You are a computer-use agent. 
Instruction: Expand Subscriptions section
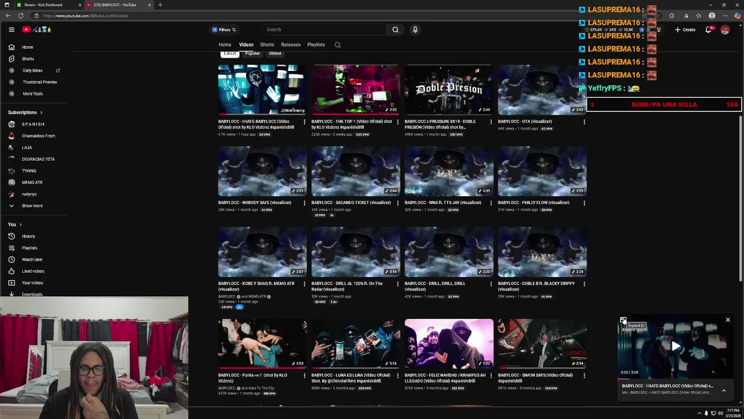point(25,112)
